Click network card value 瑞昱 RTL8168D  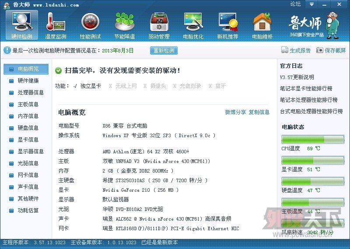click(171, 228)
